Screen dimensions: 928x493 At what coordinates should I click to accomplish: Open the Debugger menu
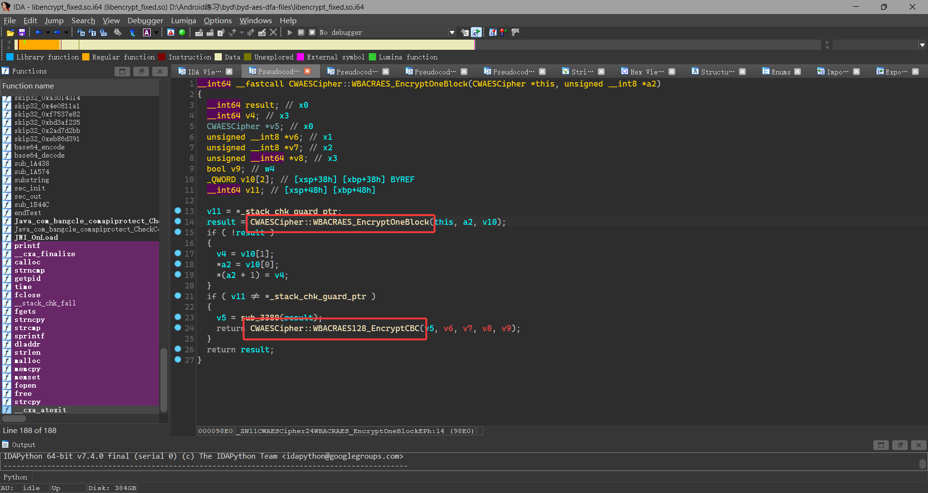[145, 20]
